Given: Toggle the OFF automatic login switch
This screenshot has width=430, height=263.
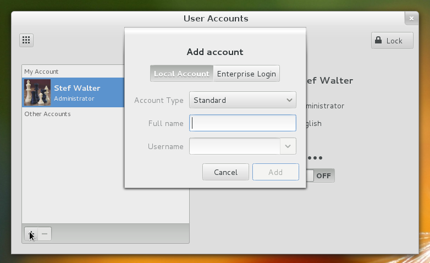Looking at the screenshot, I should [x=321, y=176].
